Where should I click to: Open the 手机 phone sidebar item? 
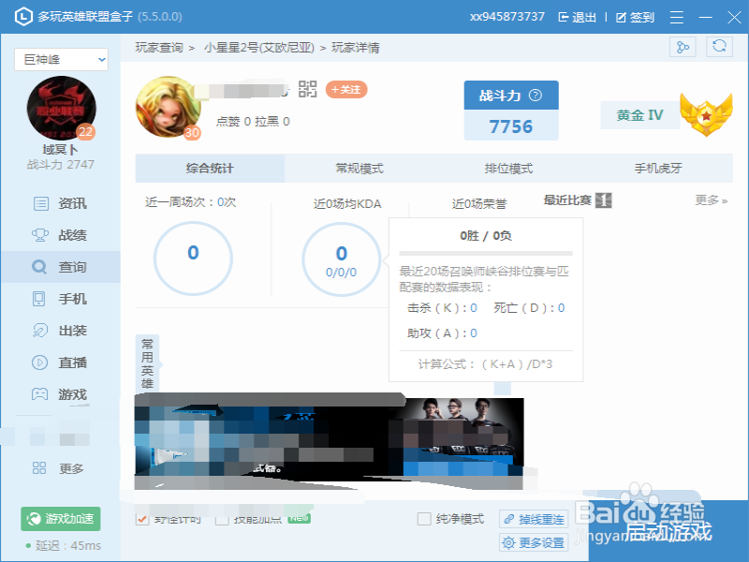click(60, 299)
